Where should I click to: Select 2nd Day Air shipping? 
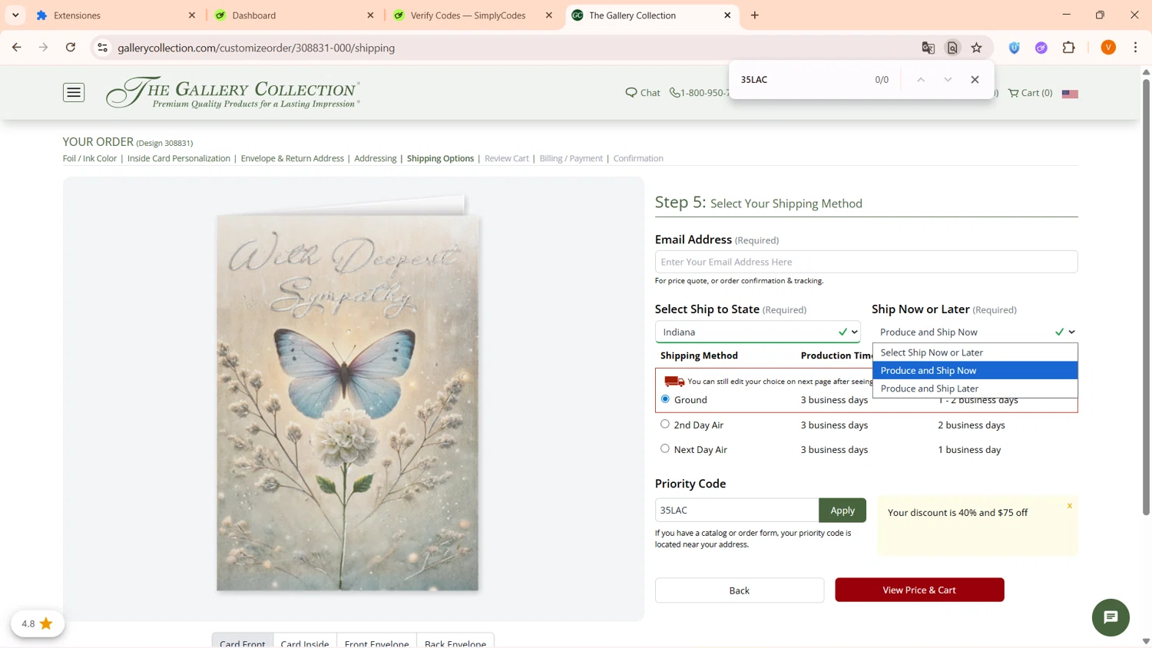click(665, 424)
